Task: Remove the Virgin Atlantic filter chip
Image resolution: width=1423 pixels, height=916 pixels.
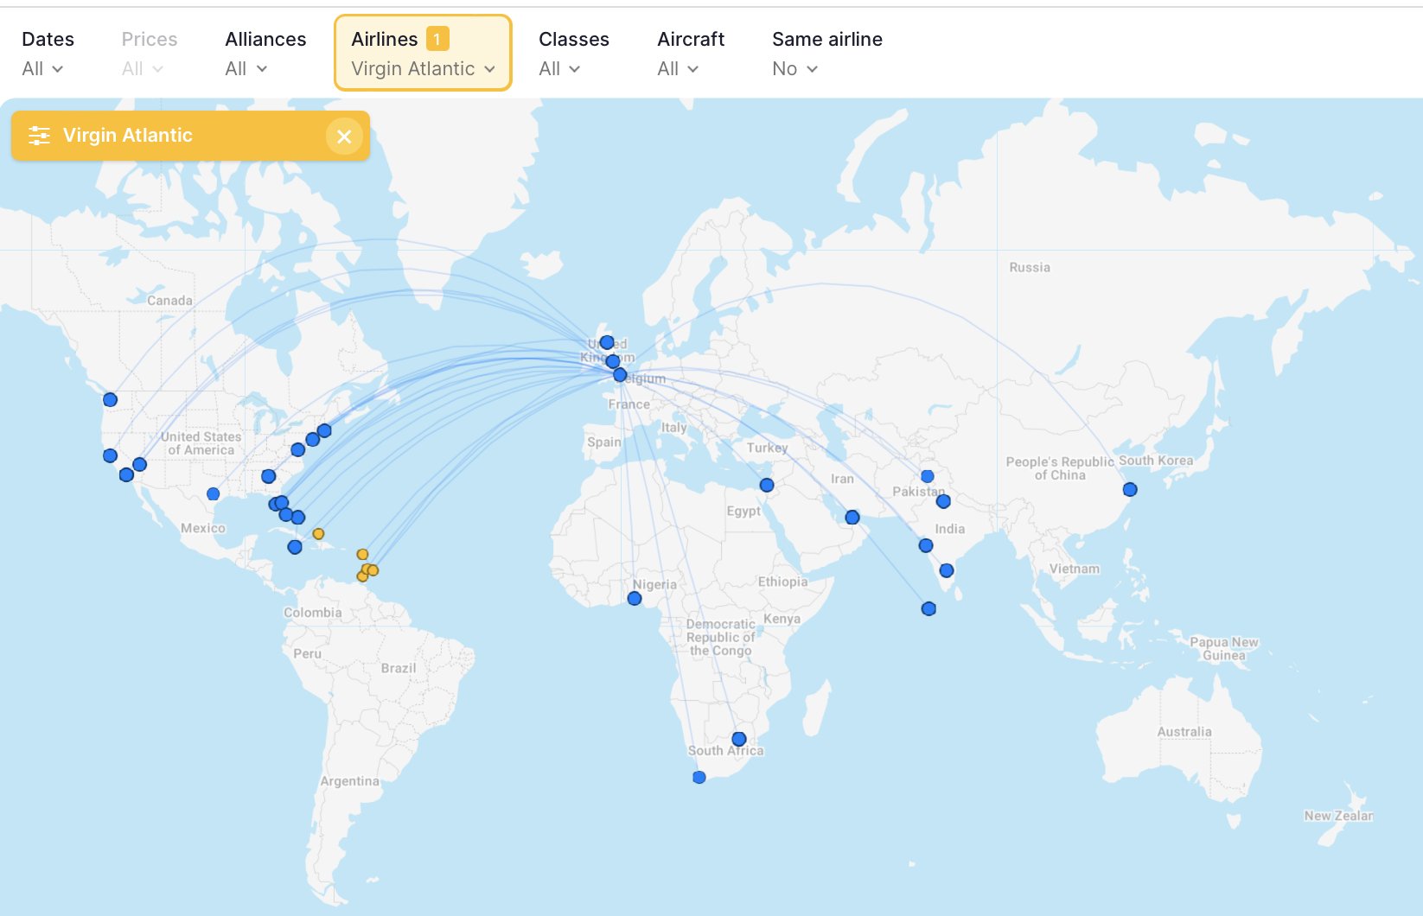Action: tap(344, 137)
